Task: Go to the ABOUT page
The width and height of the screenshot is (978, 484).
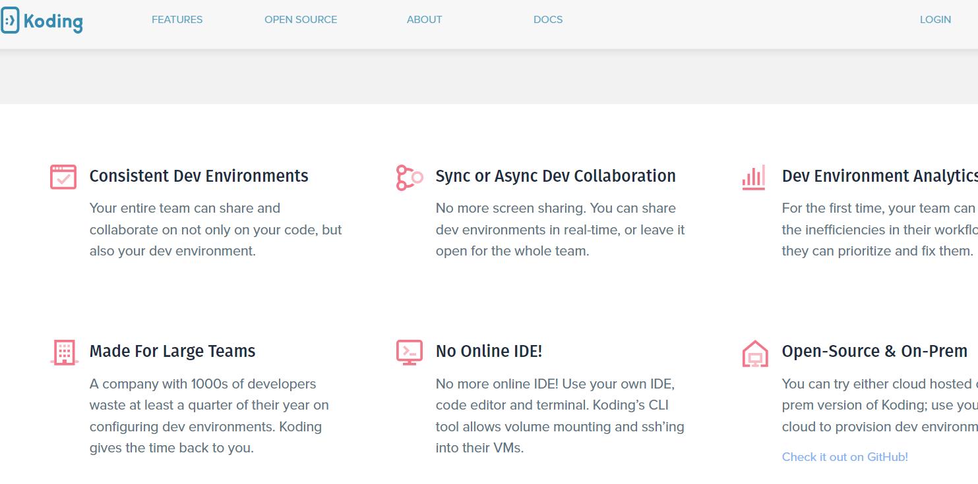Action: pos(424,20)
